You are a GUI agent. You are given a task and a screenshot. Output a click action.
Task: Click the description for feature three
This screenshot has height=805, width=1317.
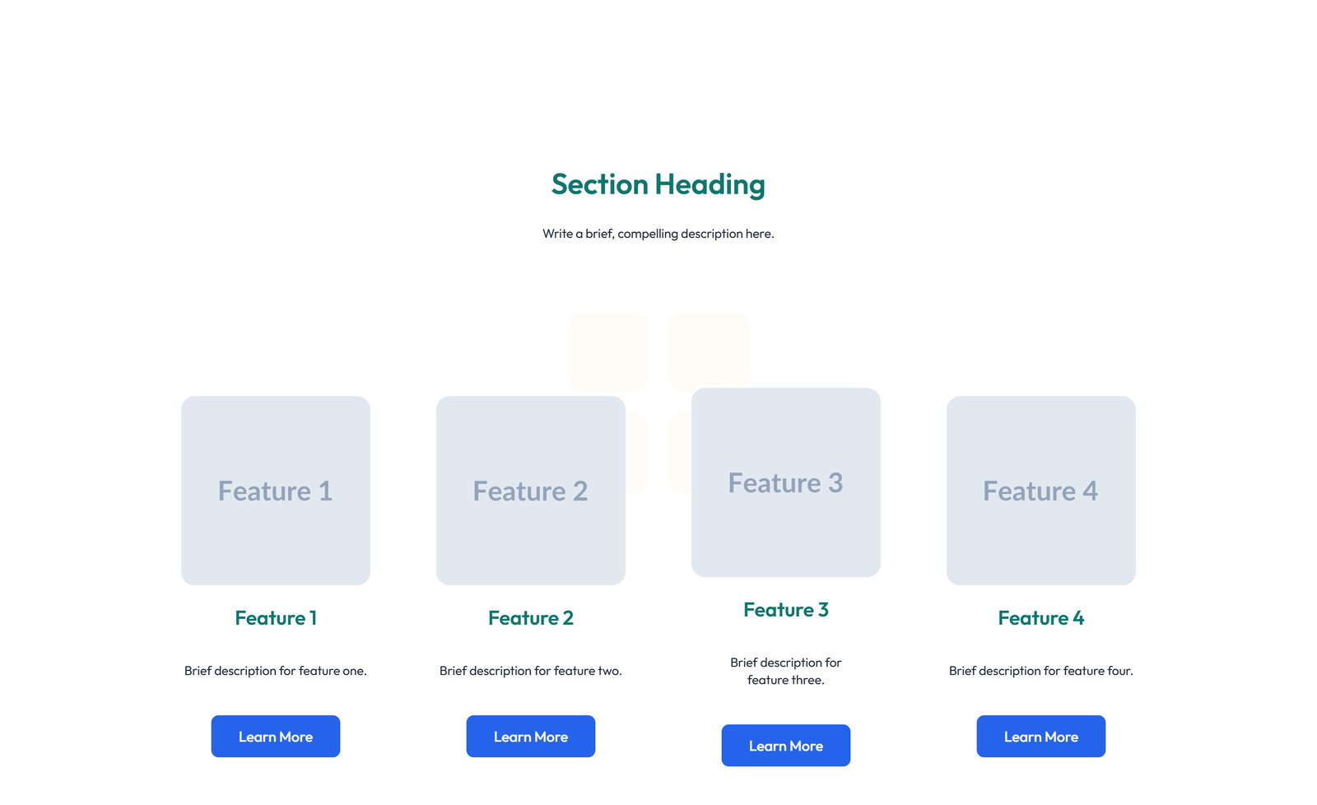click(x=785, y=671)
